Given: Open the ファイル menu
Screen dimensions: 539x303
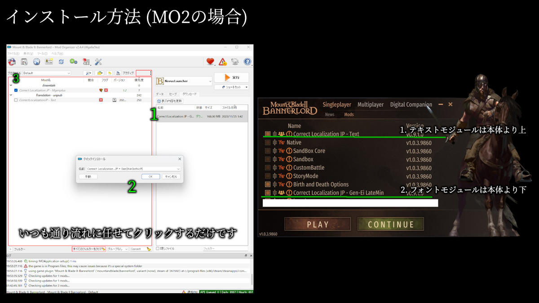Looking at the screenshot, I should coord(12,53).
